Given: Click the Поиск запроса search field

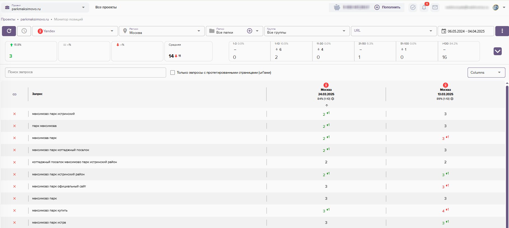Looking at the screenshot, I should tap(85, 72).
